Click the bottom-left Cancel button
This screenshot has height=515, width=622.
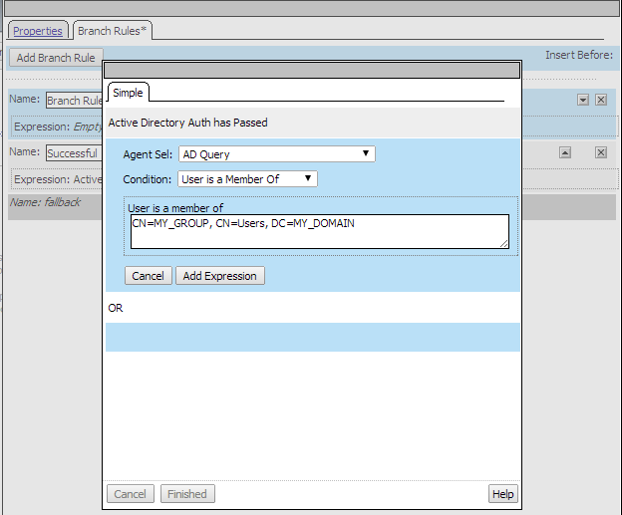[x=130, y=494]
